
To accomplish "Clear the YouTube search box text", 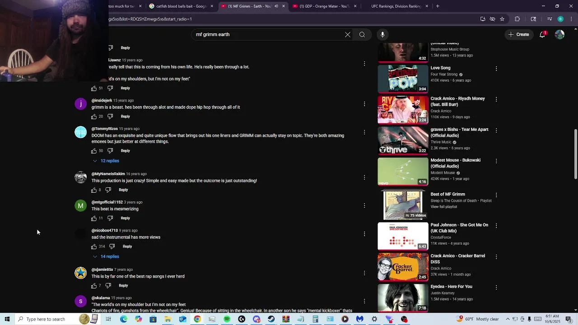I will pos(348,34).
